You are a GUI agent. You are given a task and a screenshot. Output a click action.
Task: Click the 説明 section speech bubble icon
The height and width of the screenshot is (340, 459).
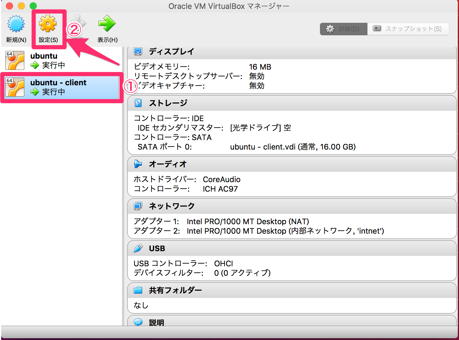138,322
